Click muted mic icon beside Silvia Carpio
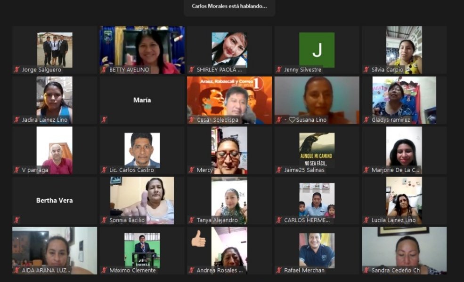This screenshot has width=464, height=282. coord(366,70)
